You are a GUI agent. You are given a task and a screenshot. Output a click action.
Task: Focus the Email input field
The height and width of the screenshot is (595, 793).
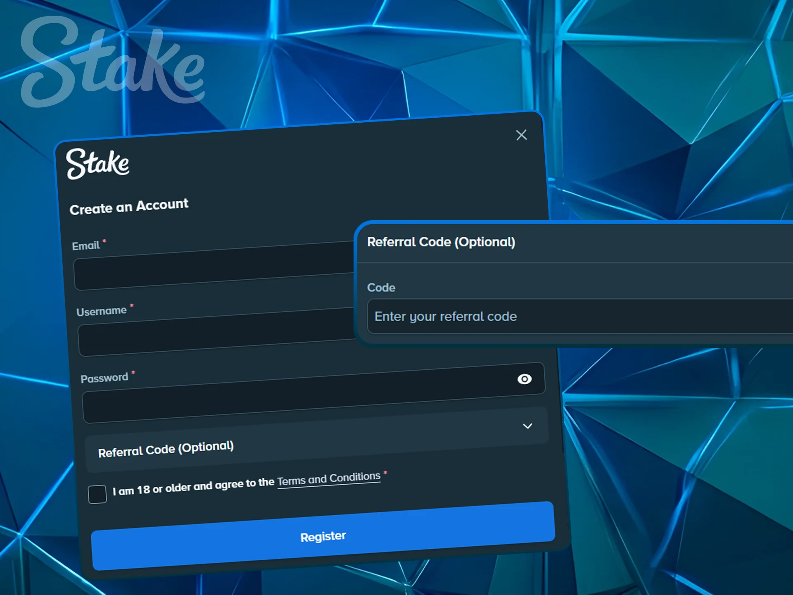point(214,267)
